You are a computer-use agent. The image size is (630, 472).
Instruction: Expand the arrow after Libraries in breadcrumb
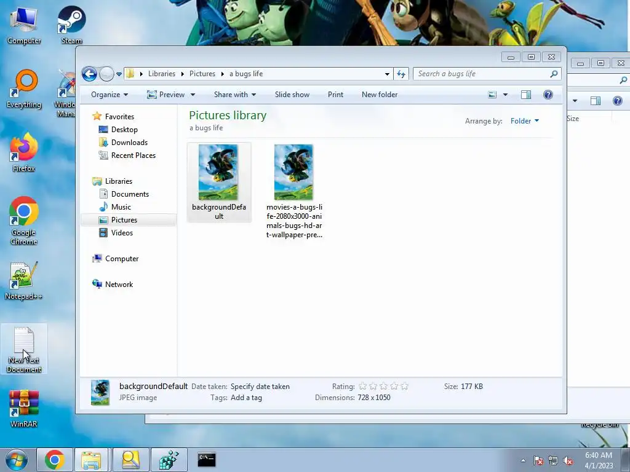[182, 74]
